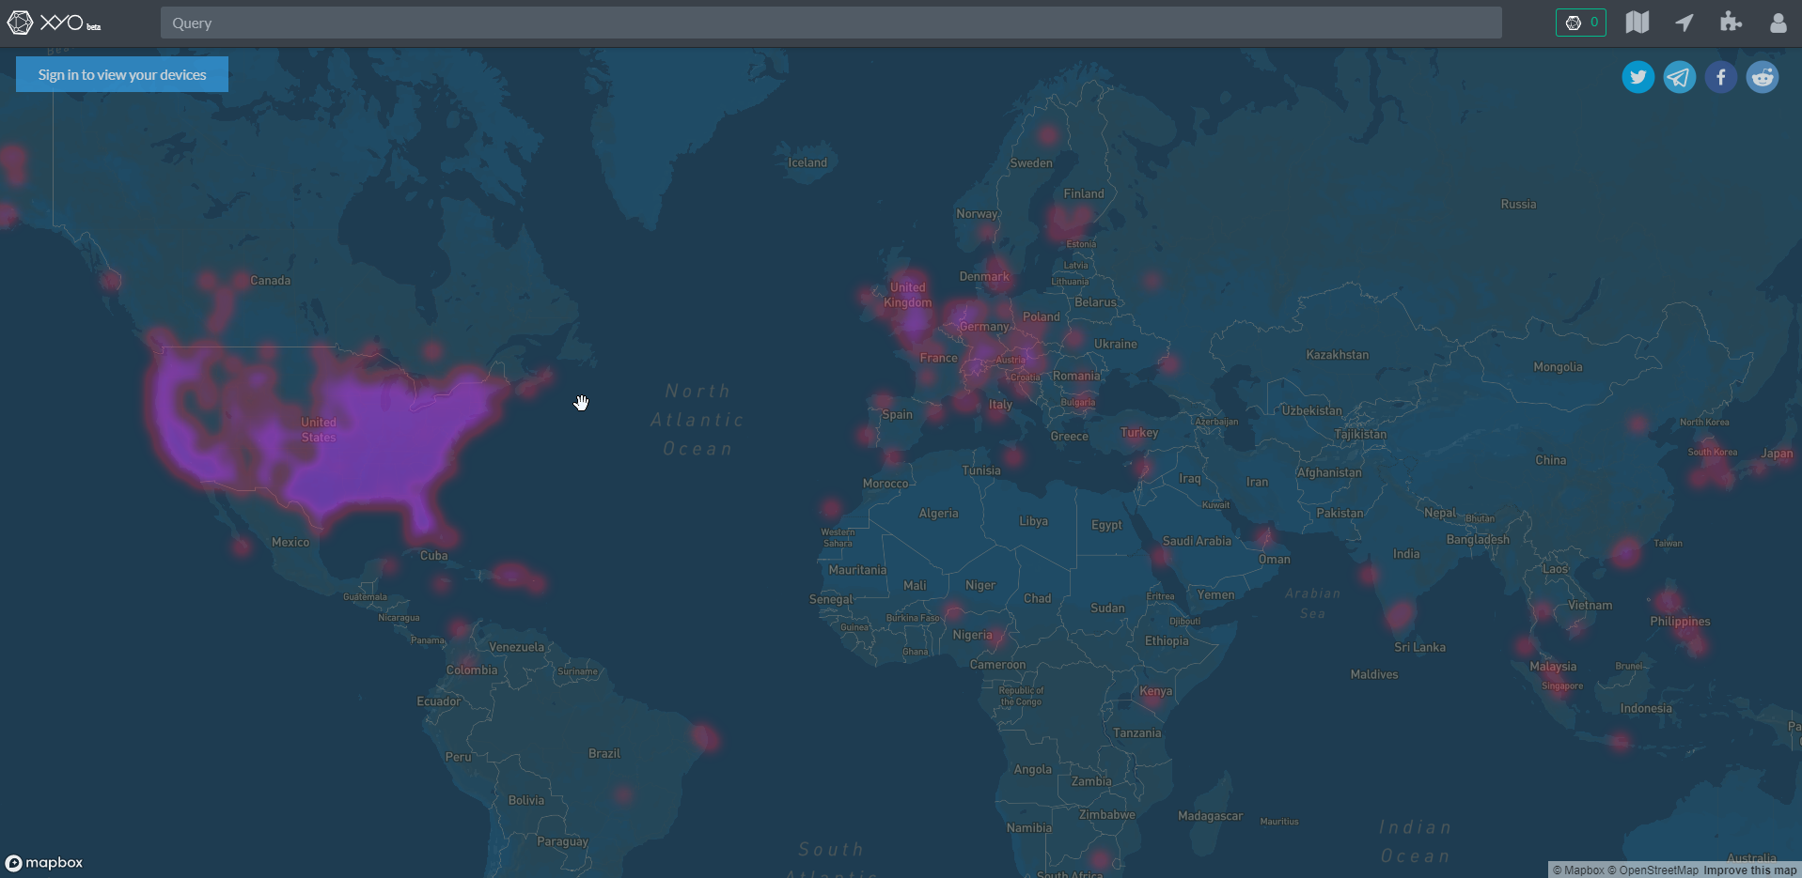Click the Tanzania map label

1136,733
